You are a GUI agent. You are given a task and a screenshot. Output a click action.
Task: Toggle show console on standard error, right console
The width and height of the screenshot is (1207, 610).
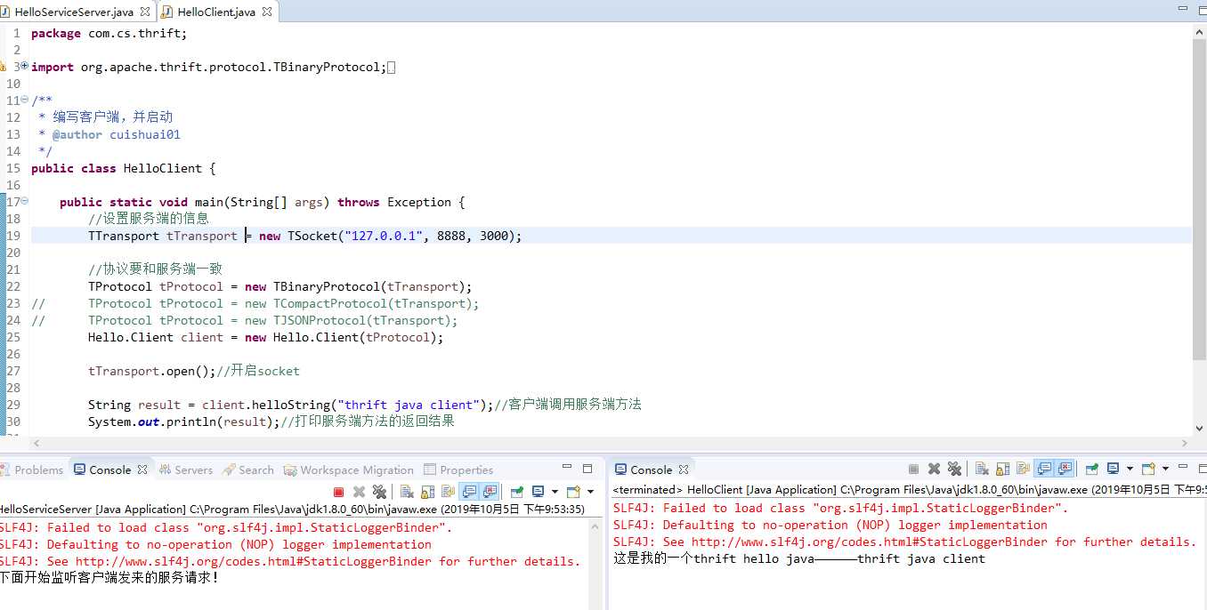point(1065,469)
